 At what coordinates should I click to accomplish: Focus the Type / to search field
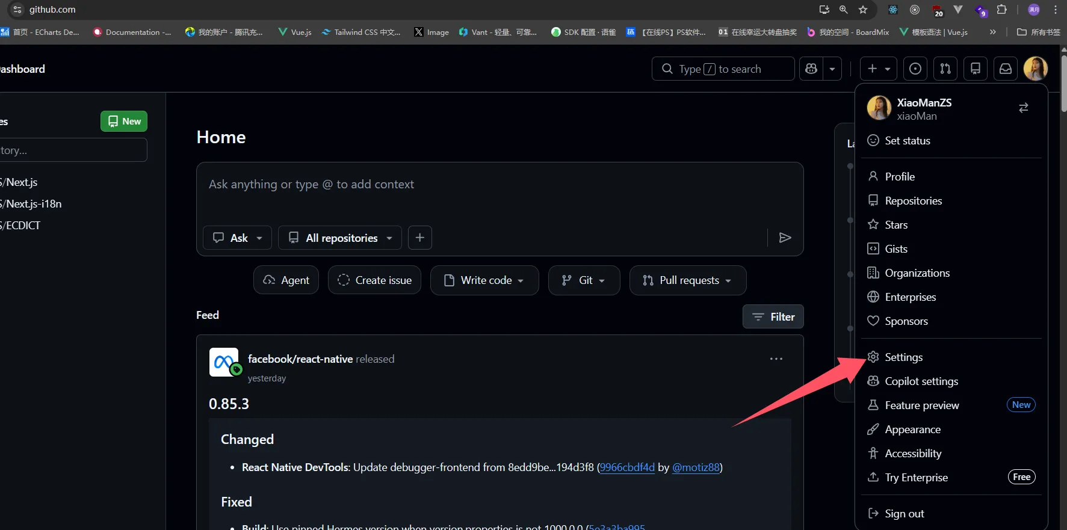(723, 69)
